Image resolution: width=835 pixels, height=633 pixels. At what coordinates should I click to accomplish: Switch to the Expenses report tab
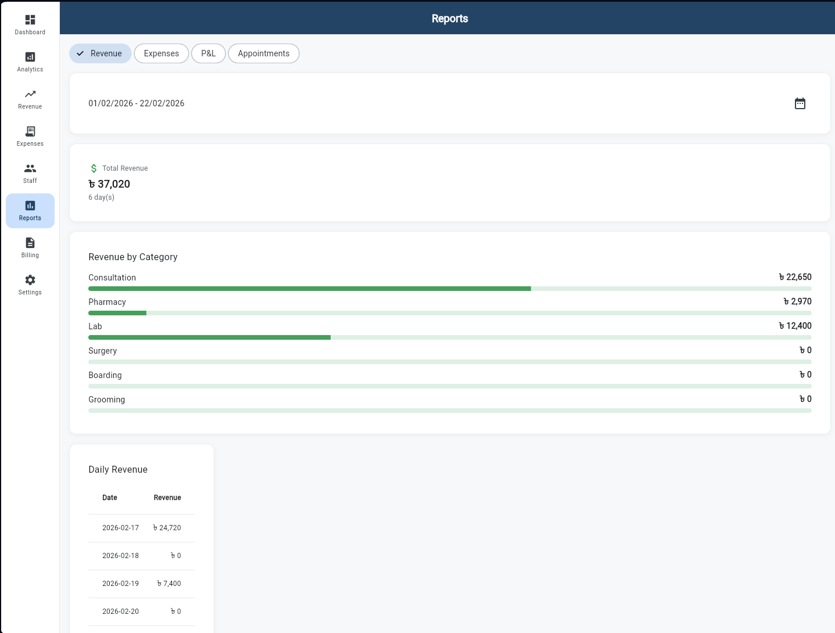point(161,53)
